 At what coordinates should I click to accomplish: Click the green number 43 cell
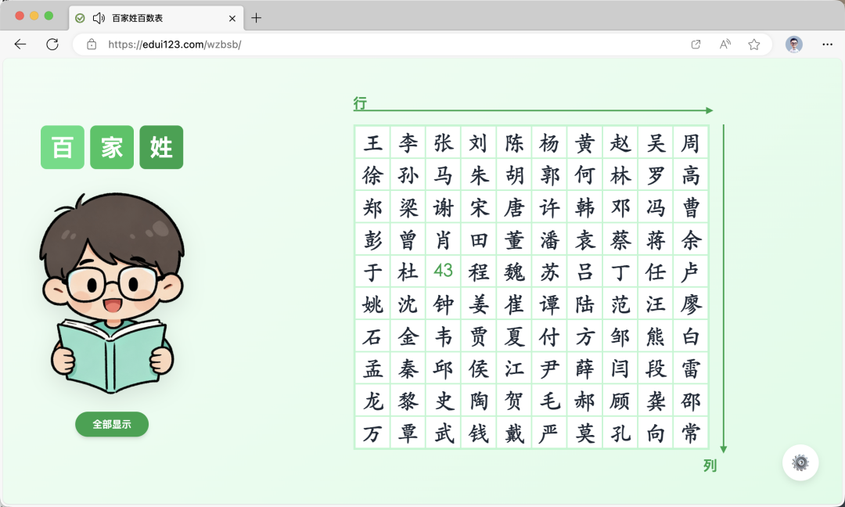coord(443,271)
